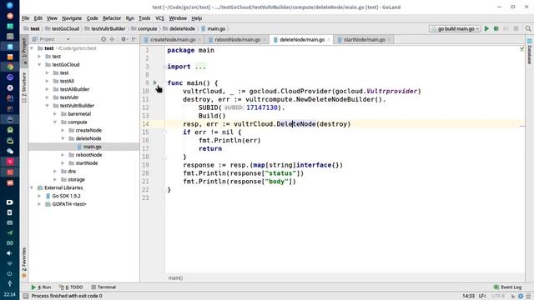Screen dimensions: 534x300
Task: Expand the baremetal folder
Action: (55, 114)
